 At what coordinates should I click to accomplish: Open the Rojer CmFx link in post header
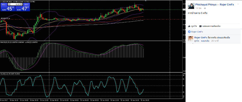[x=227, y=5]
